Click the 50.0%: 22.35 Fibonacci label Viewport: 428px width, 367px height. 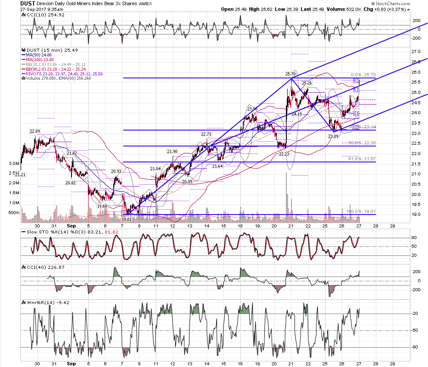click(x=362, y=143)
